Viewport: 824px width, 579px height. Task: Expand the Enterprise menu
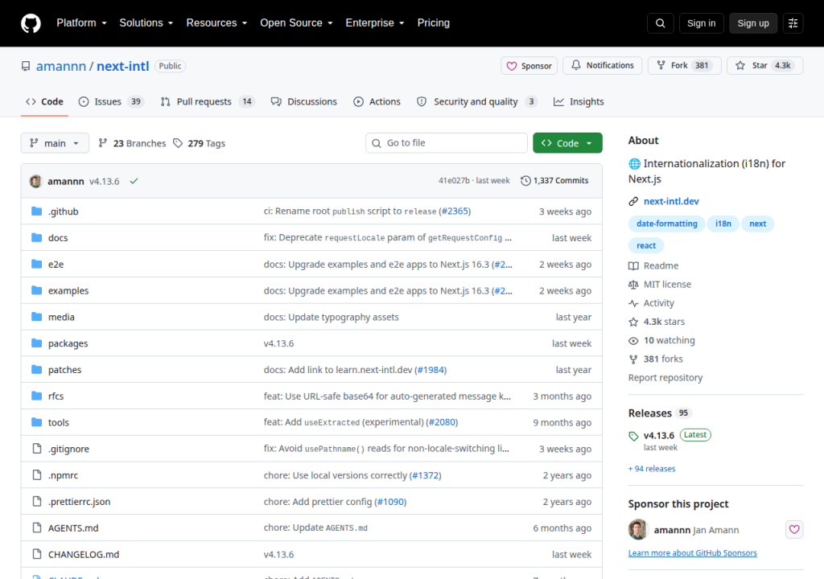(x=375, y=23)
